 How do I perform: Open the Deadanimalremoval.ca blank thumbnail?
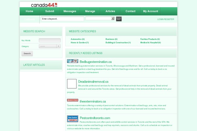point(72,84)
